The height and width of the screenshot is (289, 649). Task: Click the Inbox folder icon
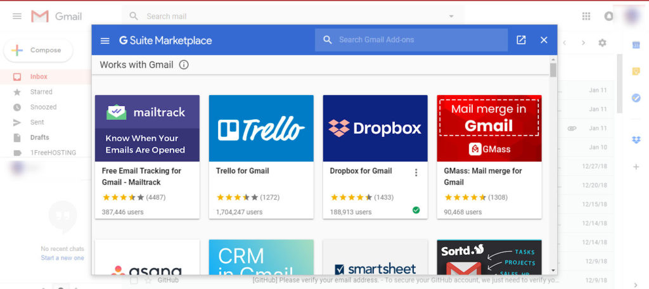tap(17, 77)
